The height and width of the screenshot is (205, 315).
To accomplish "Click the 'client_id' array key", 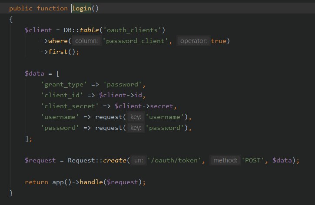I will click(x=62, y=95).
